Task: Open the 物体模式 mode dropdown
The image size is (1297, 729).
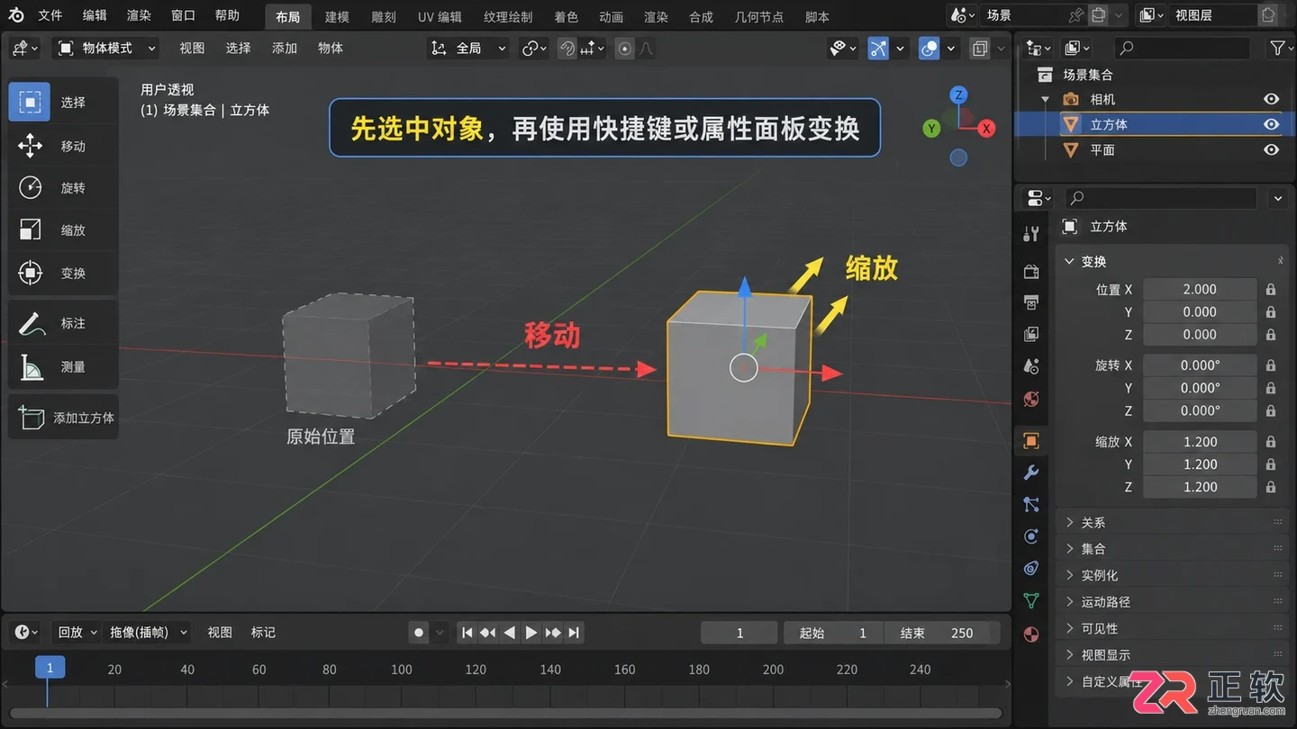Action: click(106, 49)
